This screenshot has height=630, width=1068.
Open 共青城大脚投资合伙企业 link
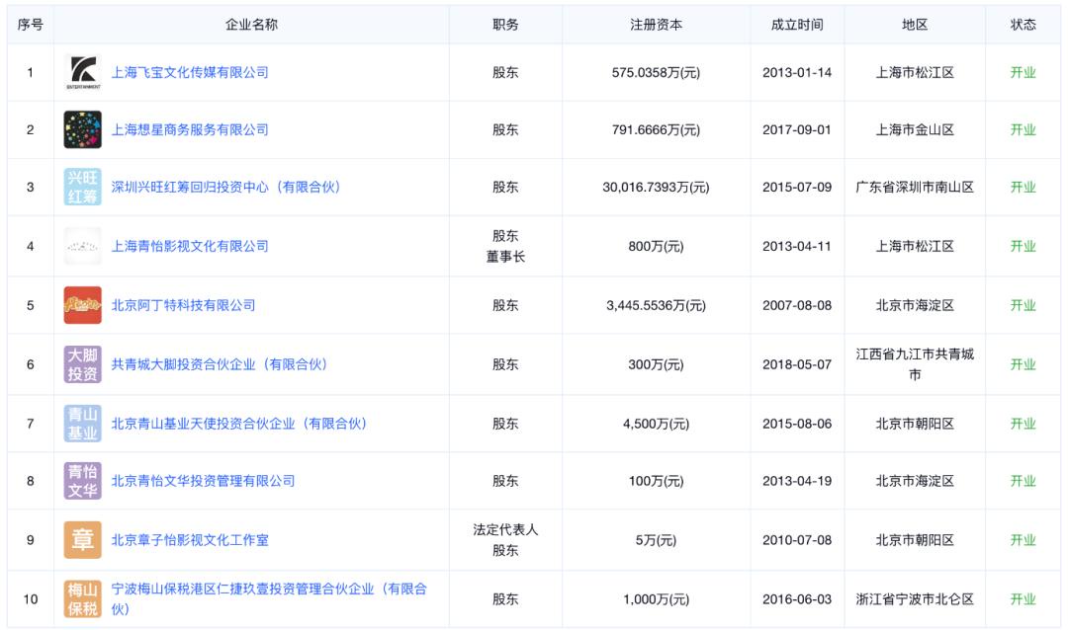click(220, 364)
